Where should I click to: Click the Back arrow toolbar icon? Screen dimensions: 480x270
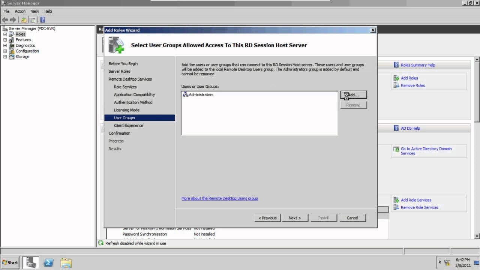click(x=5, y=20)
